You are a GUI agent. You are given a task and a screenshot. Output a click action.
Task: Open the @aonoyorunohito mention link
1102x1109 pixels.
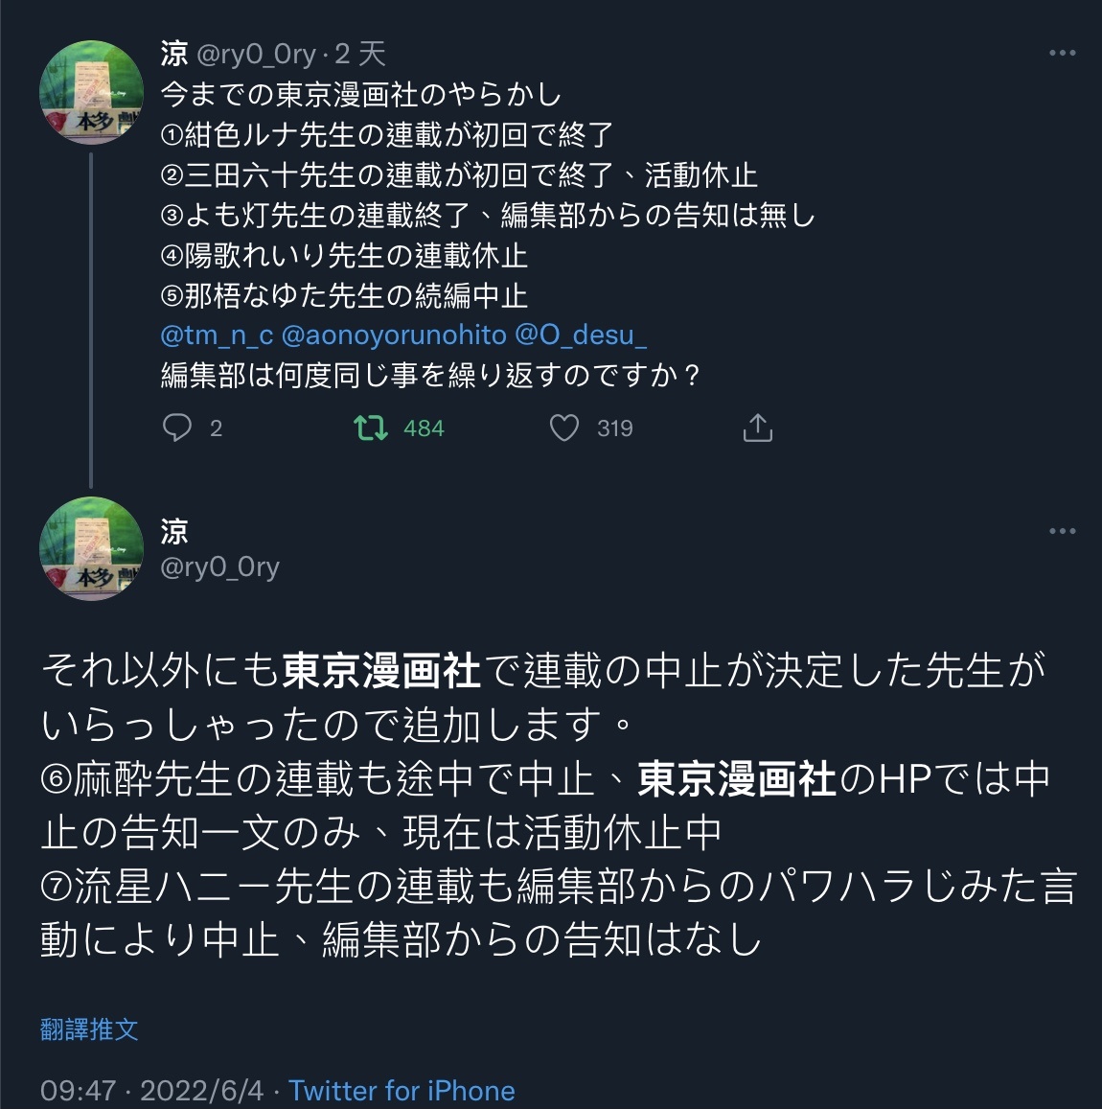pos(393,335)
